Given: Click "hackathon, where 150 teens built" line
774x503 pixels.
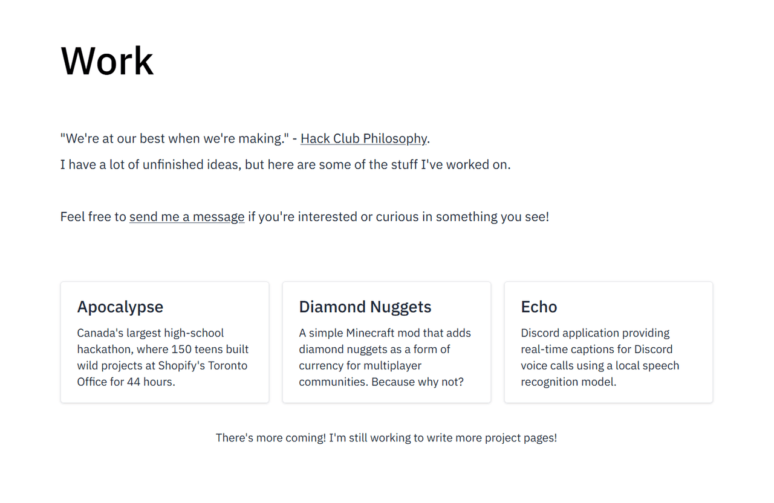Looking at the screenshot, I should coord(163,349).
